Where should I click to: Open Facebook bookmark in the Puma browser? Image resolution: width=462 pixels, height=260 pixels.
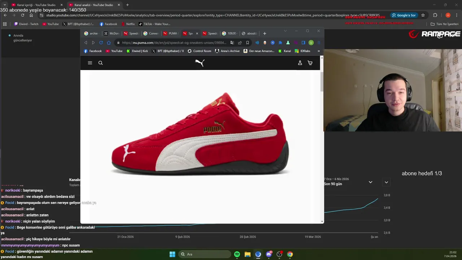click(93, 51)
